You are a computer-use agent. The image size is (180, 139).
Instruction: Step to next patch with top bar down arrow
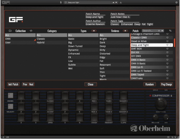click(116, 2)
